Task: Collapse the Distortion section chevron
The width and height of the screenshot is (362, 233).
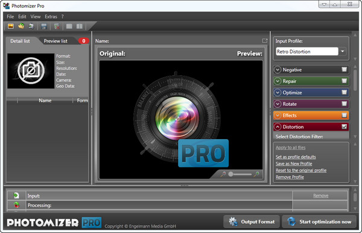Action: [278, 127]
